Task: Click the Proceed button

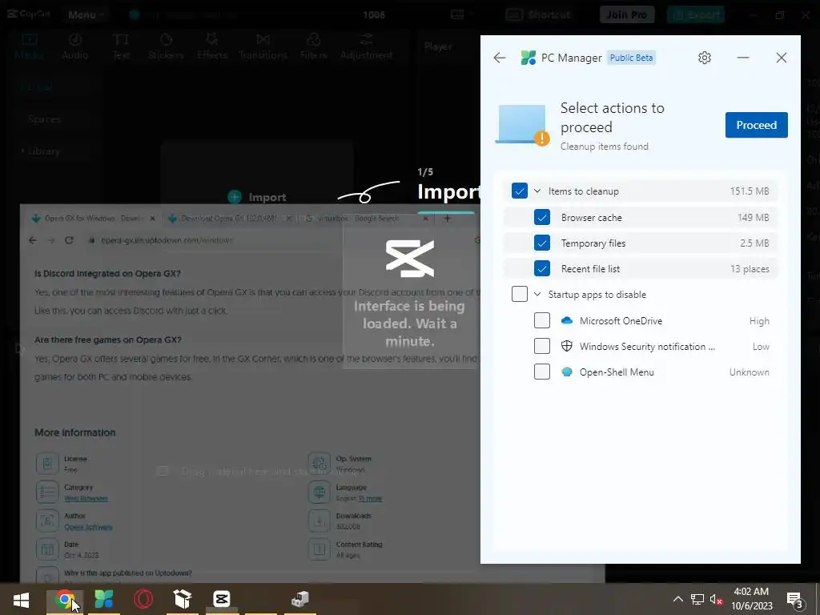Action: [x=756, y=125]
